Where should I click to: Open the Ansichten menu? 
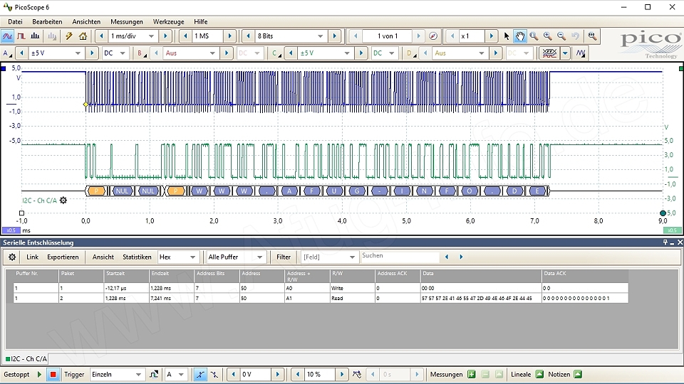(86, 22)
